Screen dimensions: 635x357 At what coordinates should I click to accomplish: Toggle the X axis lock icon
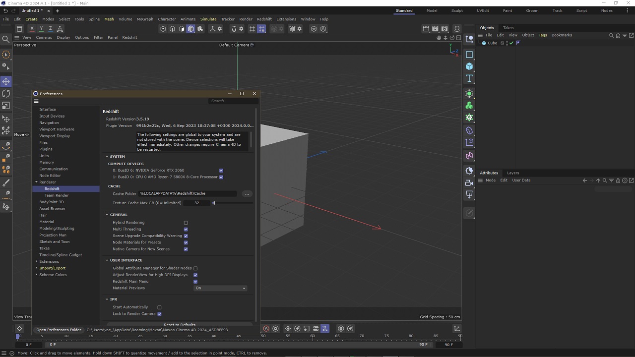(32, 29)
